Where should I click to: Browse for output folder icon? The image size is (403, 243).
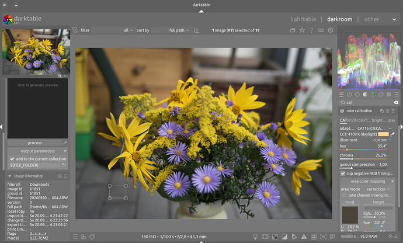click(64, 165)
